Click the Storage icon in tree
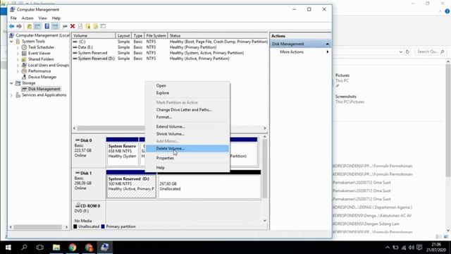The height and width of the screenshot is (254, 451). pos(18,83)
